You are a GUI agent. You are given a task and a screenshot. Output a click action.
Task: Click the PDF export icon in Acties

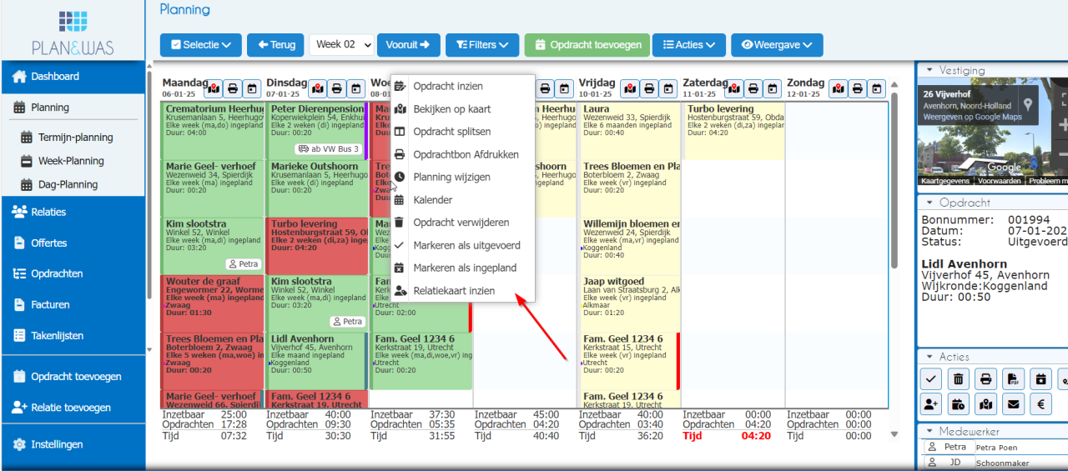pyautogui.click(x=1014, y=379)
